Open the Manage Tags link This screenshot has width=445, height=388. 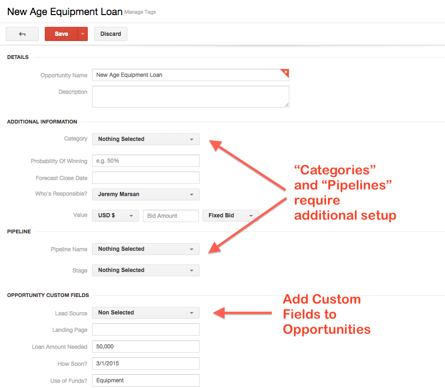tap(140, 12)
